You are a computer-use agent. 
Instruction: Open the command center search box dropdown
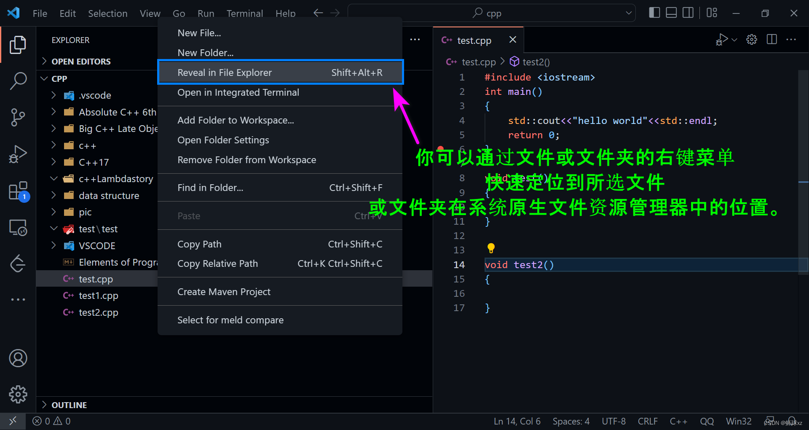tap(629, 13)
